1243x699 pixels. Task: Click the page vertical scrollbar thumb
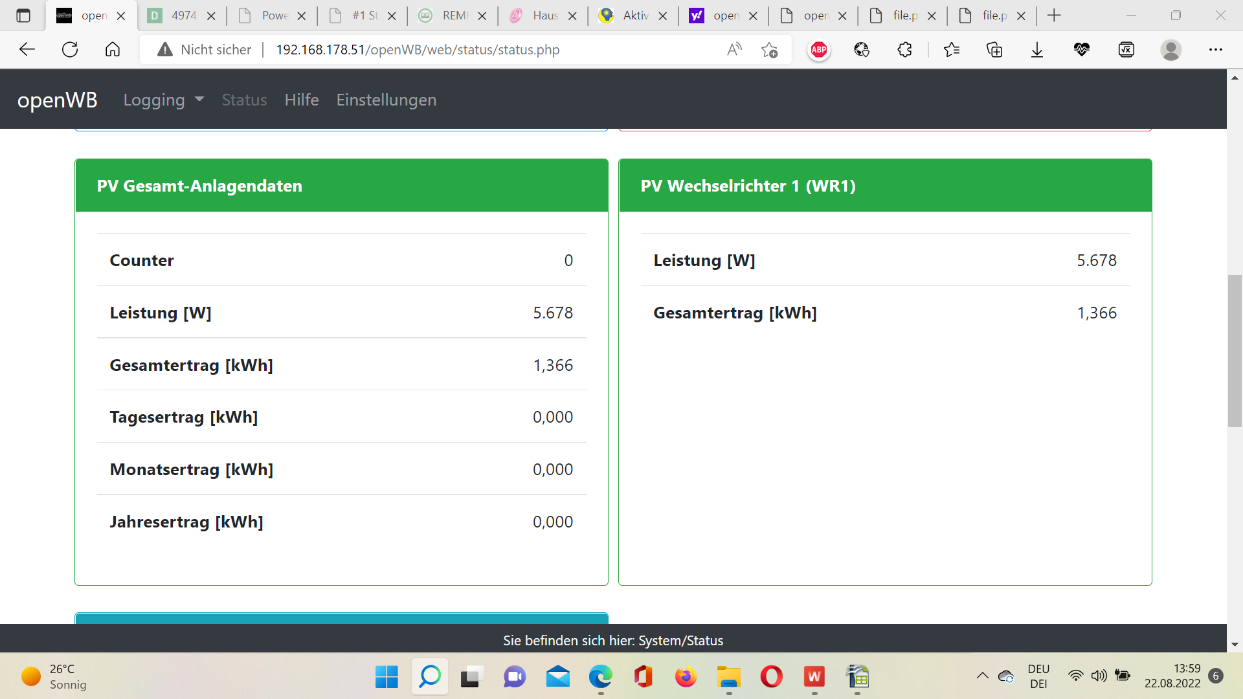pos(1235,351)
